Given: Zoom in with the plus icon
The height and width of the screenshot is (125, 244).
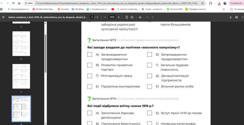Looking at the screenshot, I should (119, 17).
